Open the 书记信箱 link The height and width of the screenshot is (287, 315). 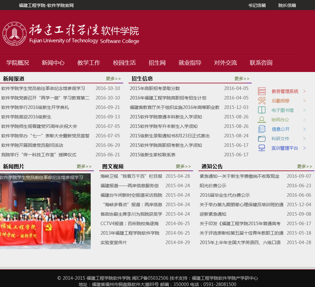click(257, 5)
